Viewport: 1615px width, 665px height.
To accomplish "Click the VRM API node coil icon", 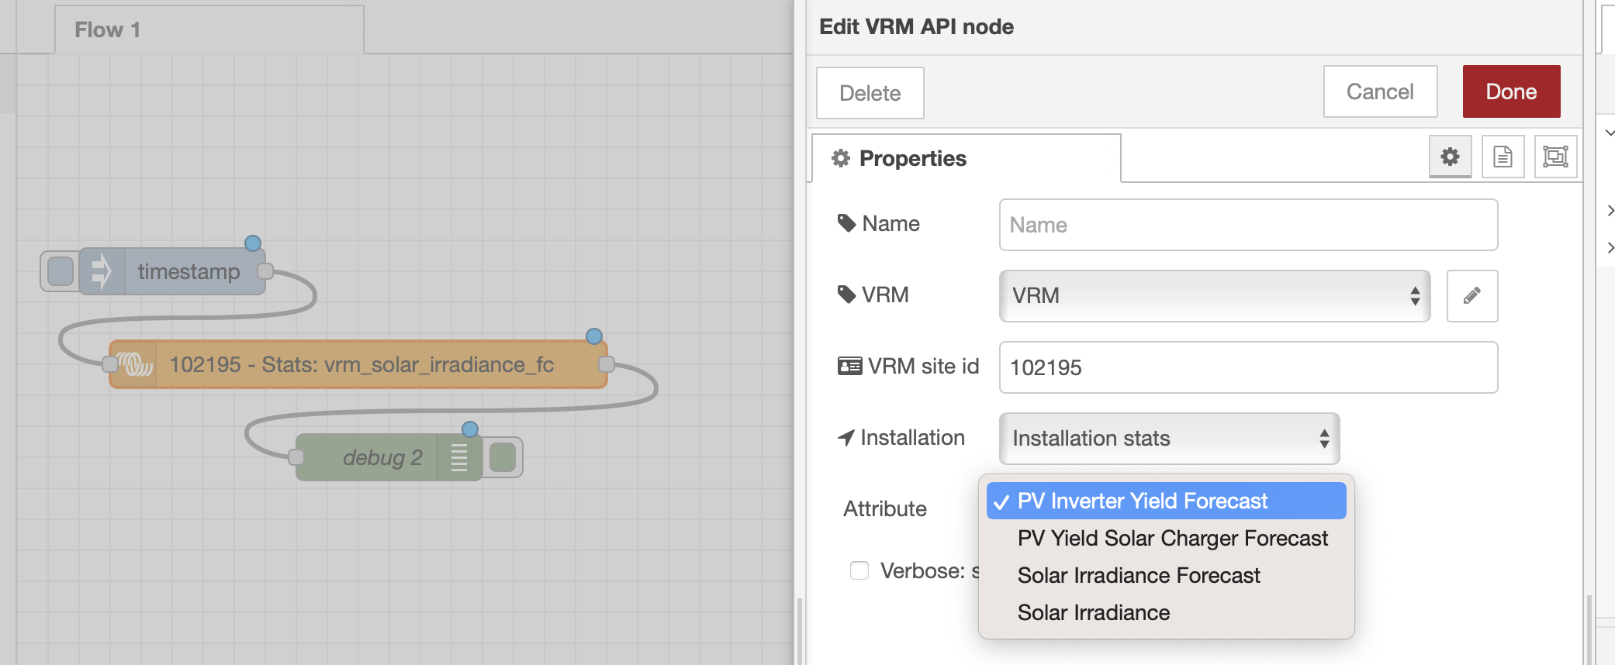I will pos(135,364).
